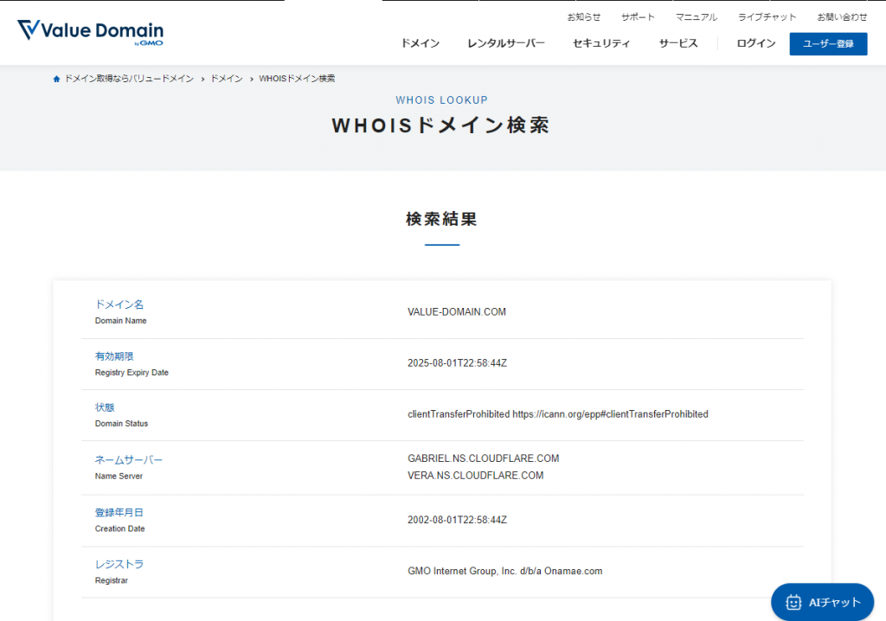Click the サポート link
This screenshot has height=621, width=886.
(x=638, y=17)
